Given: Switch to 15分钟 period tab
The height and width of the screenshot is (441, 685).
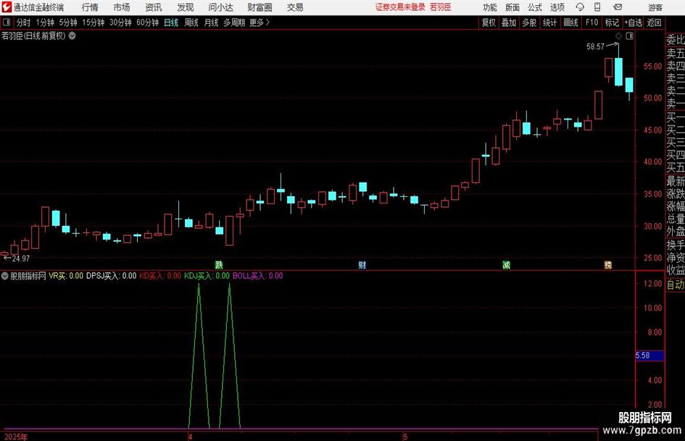Looking at the screenshot, I should point(94,22).
